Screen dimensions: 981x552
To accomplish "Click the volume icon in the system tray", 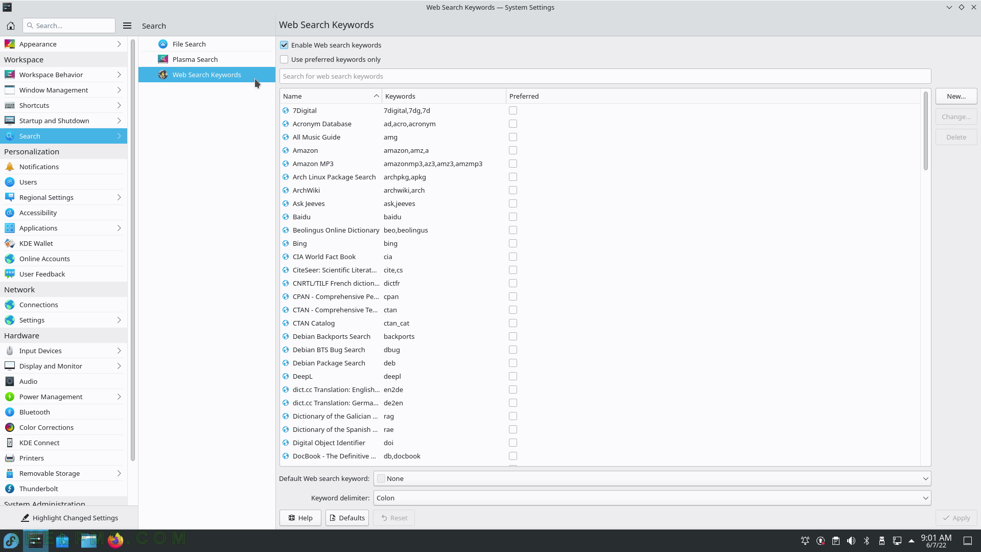I will (851, 541).
